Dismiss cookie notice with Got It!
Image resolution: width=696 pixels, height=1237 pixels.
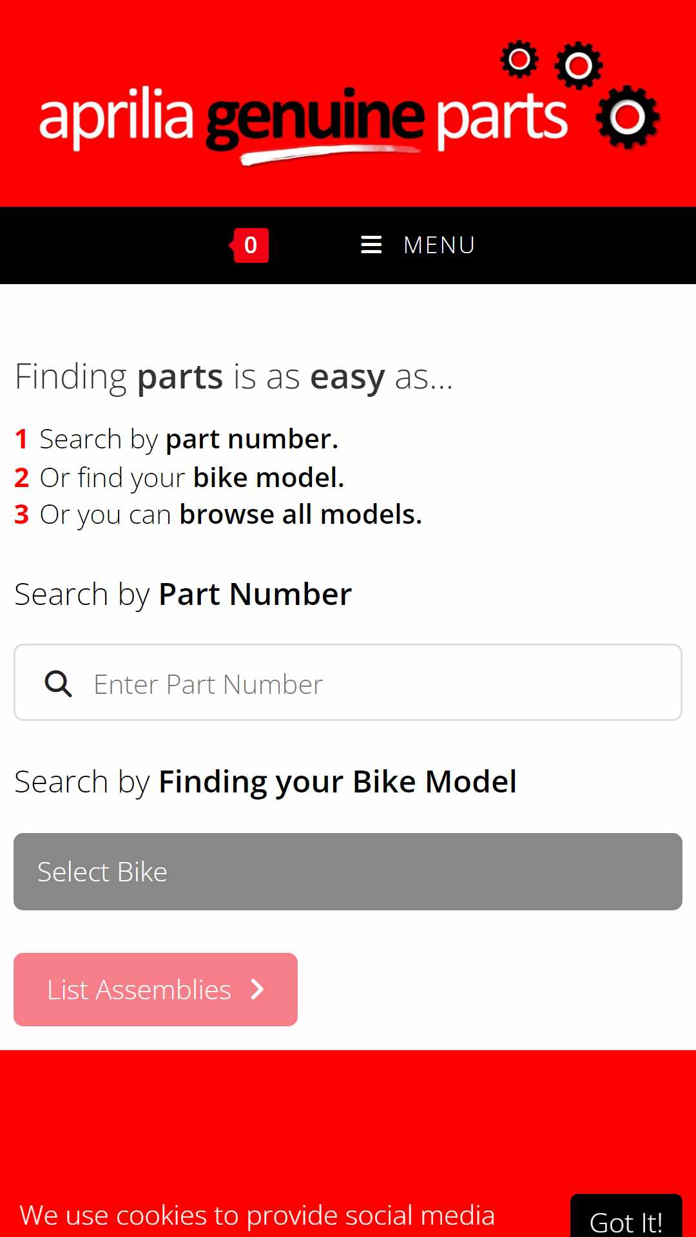(626, 1216)
